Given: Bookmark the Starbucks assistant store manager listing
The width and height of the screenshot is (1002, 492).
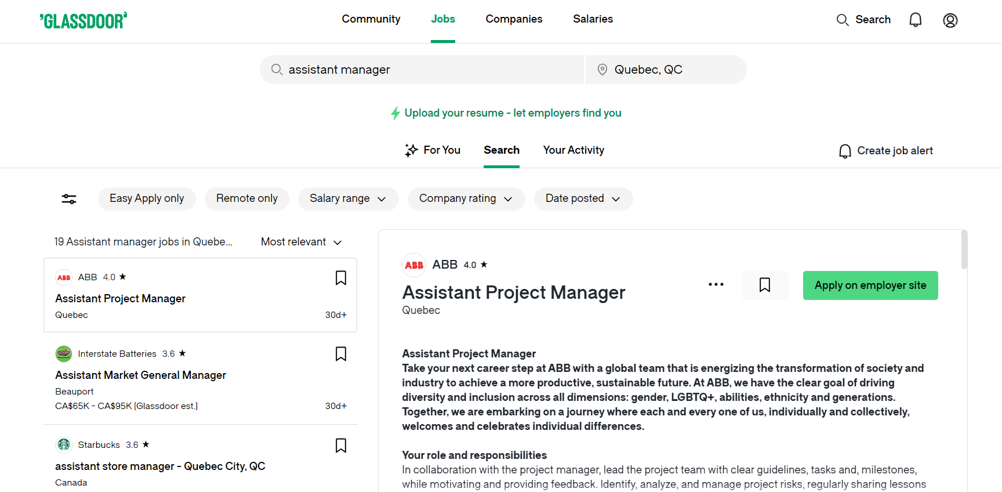Looking at the screenshot, I should click(x=341, y=446).
